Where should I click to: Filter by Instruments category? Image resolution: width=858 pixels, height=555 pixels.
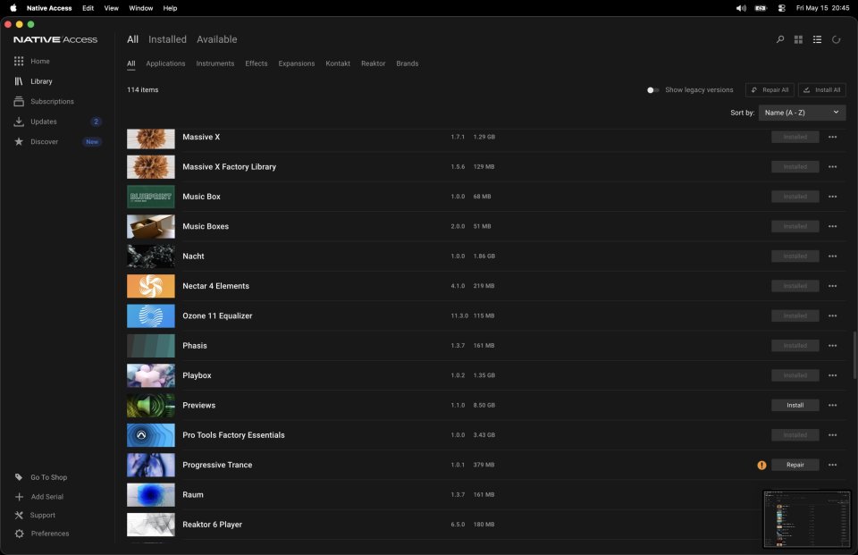tap(215, 63)
